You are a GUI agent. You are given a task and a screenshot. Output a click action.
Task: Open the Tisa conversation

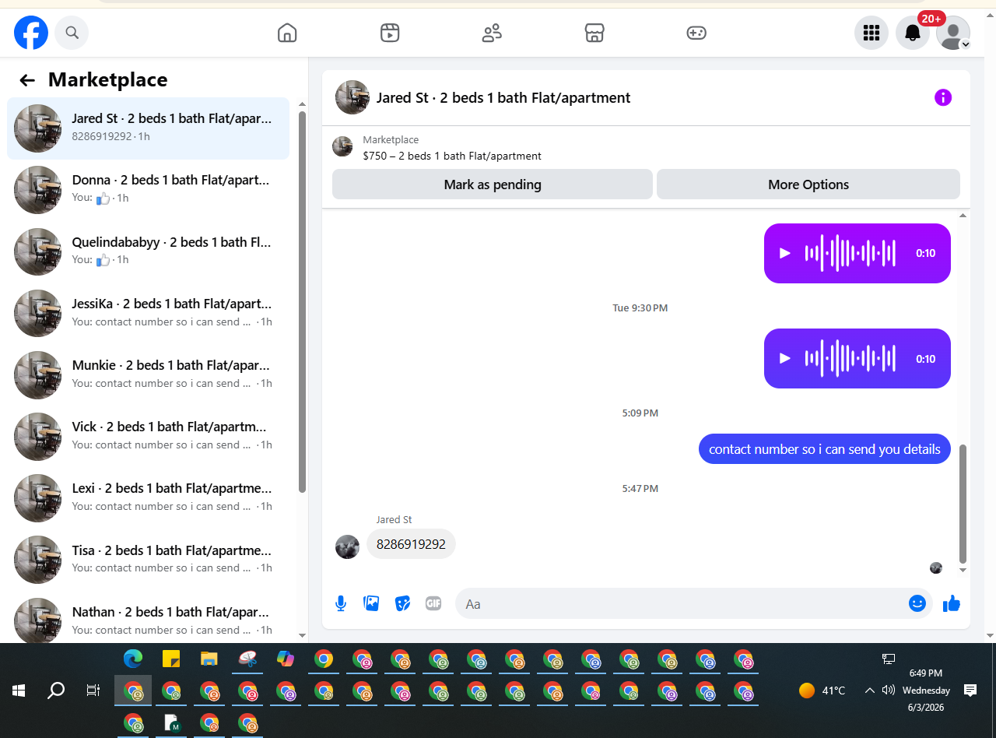point(148,559)
